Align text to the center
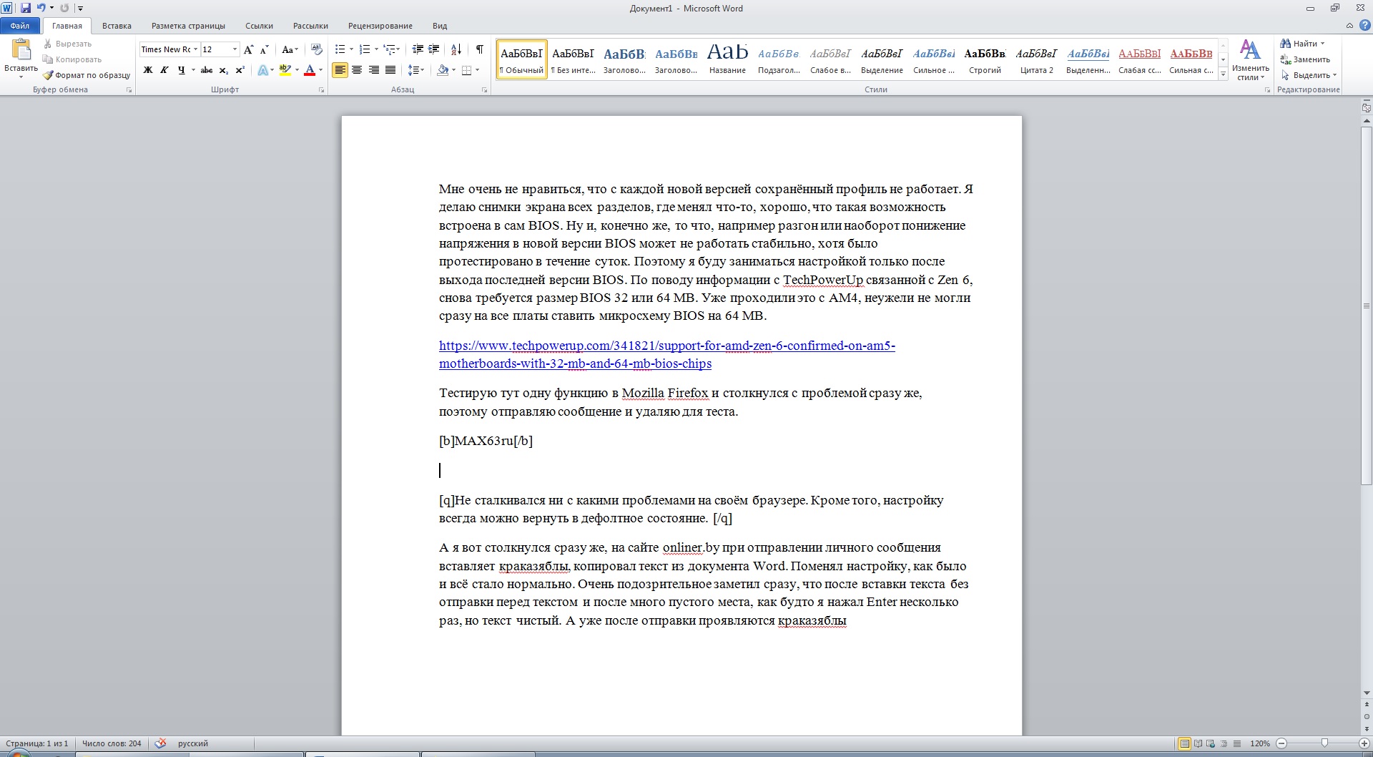 point(356,70)
